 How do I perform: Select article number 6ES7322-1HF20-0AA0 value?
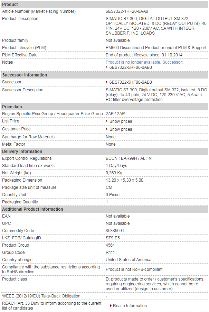[x=127, y=11]
